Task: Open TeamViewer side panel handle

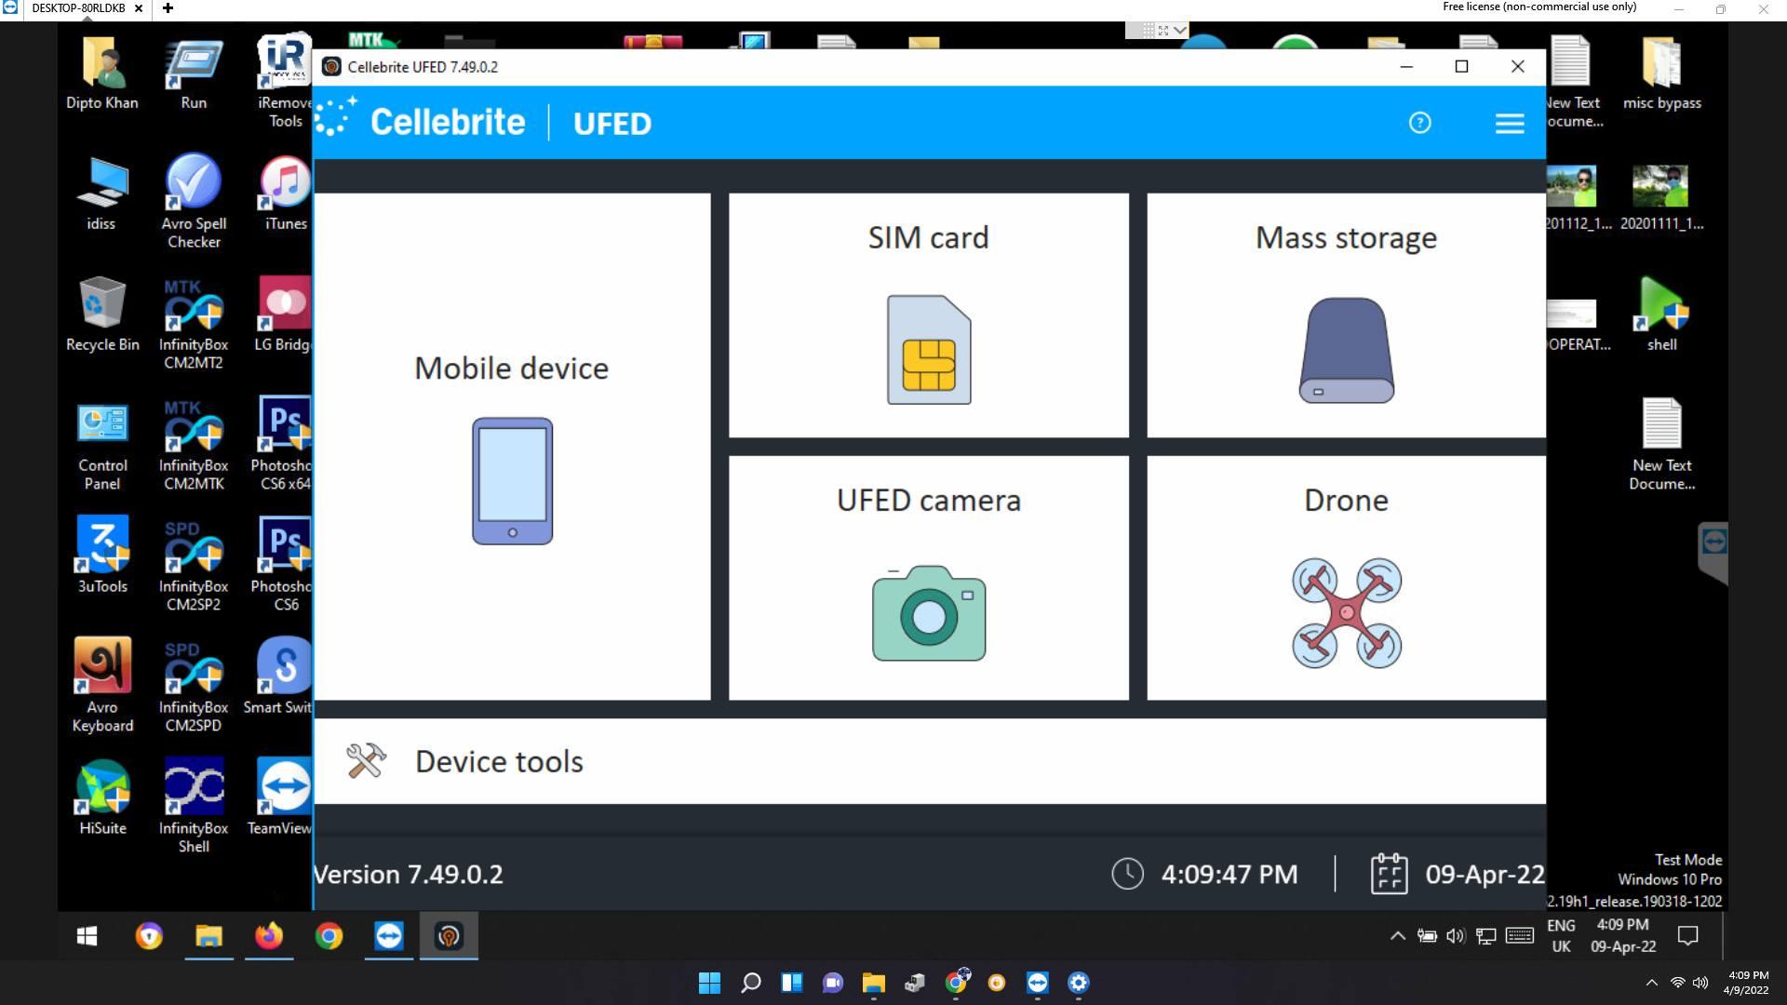Action: pyautogui.click(x=1713, y=553)
